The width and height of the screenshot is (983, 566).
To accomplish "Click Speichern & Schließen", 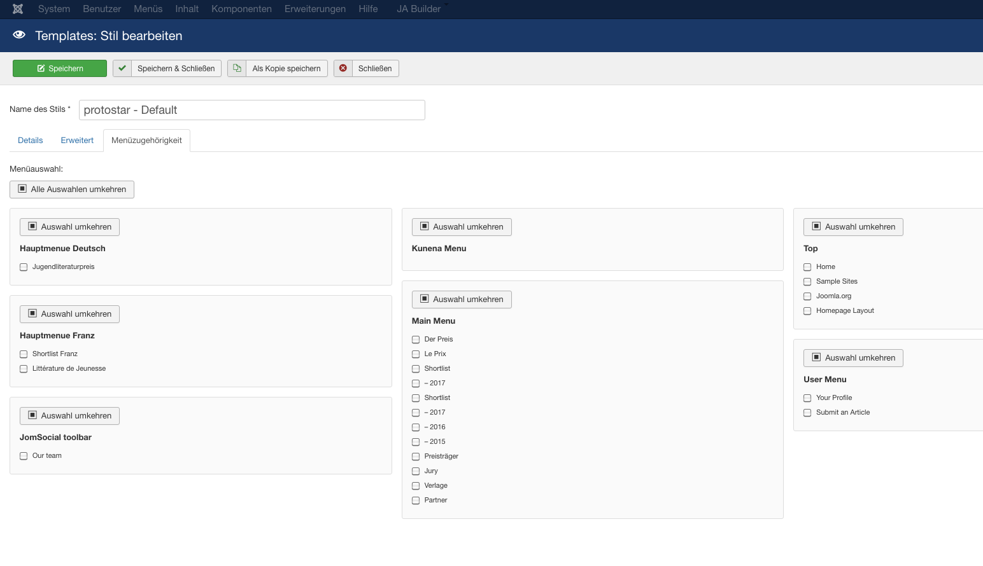I will (x=167, y=69).
